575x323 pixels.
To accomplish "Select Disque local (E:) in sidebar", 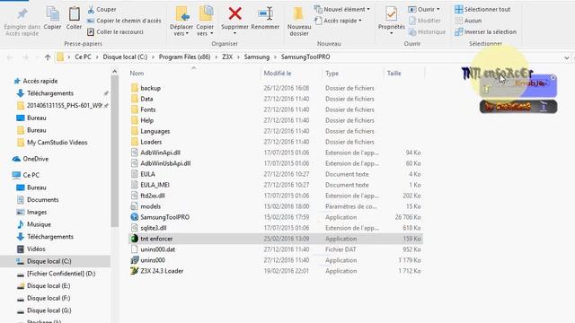I will click(x=49, y=286).
